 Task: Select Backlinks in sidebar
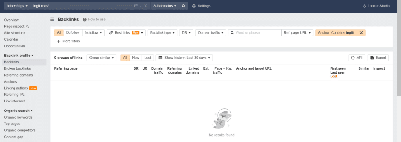pyautogui.click(x=24, y=62)
